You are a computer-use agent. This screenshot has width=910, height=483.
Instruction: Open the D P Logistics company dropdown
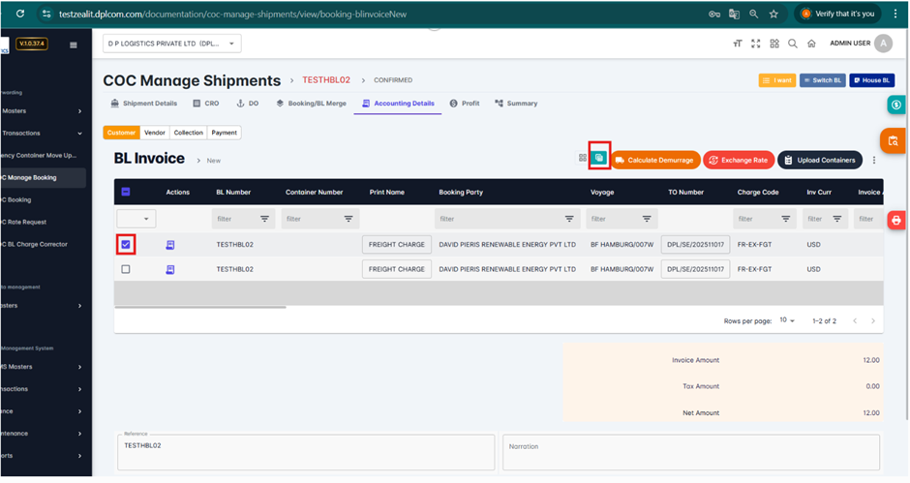pos(172,44)
